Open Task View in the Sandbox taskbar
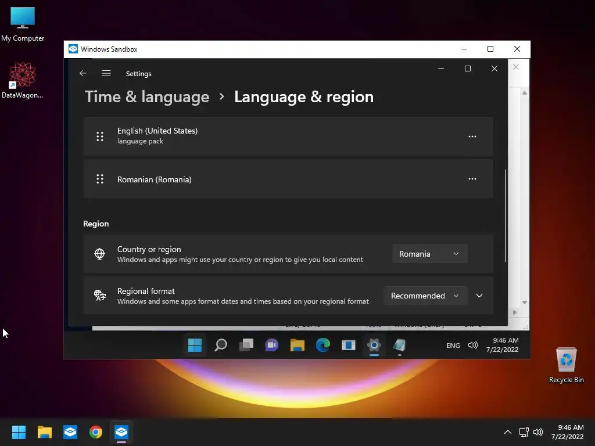 246,345
